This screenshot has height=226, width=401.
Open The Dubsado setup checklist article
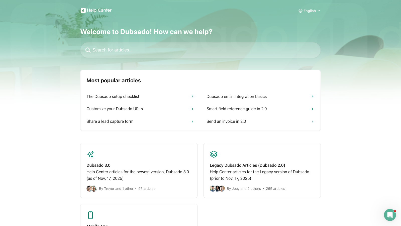pos(140,96)
